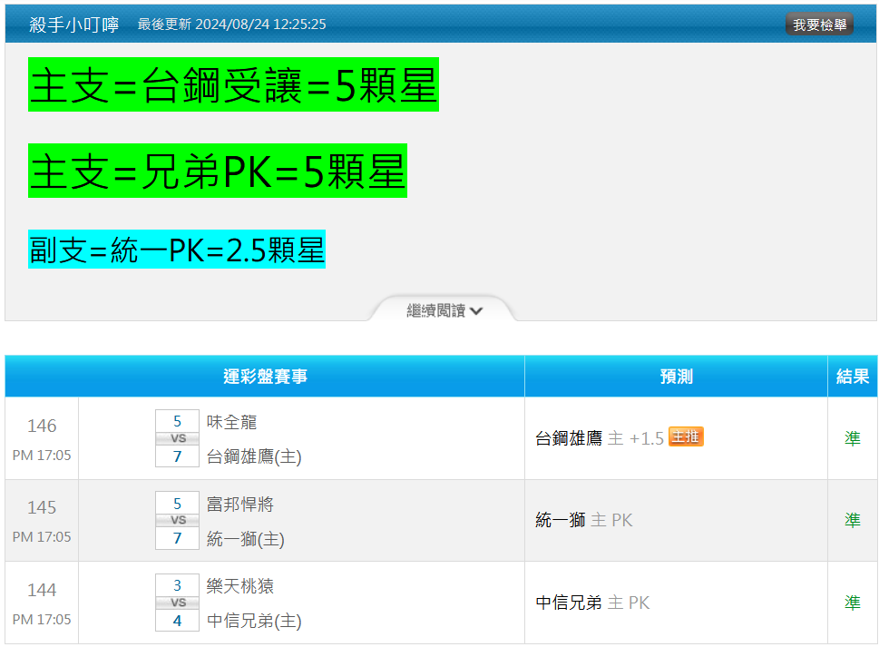The height and width of the screenshot is (647, 879).
Task: Click team name 味全龍
Action: tap(231, 422)
